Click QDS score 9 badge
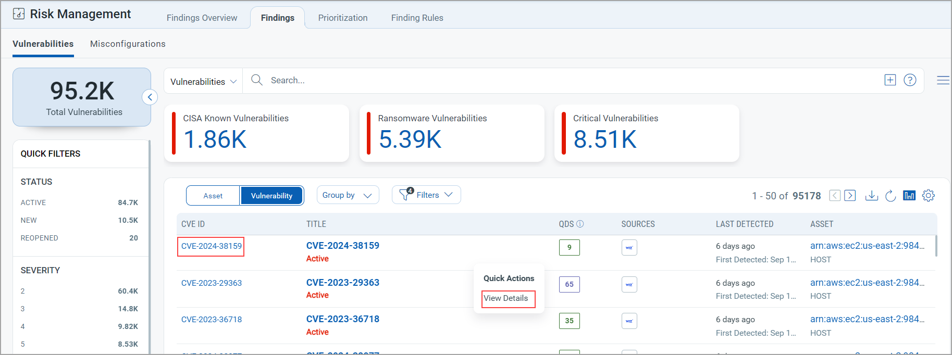Image resolution: width=952 pixels, height=355 pixels. pyautogui.click(x=570, y=247)
